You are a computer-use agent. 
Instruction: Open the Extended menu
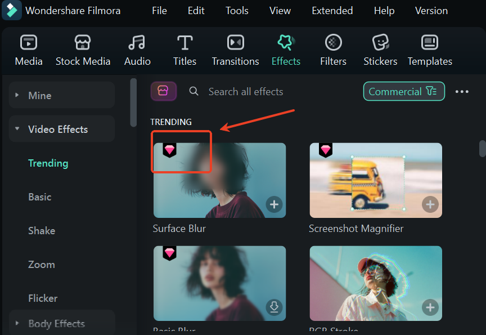tap(332, 10)
